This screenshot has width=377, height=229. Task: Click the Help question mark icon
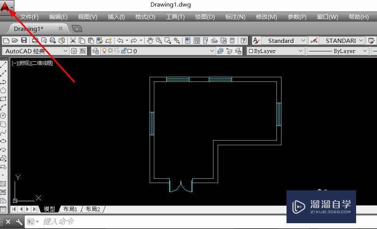pos(244,41)
